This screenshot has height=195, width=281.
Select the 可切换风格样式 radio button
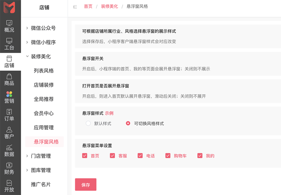pyautogui.click(x=128, y=123)
